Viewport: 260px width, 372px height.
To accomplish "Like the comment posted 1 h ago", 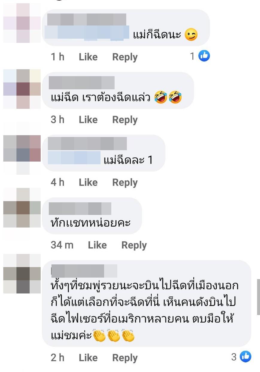I will tap(88, 57).
